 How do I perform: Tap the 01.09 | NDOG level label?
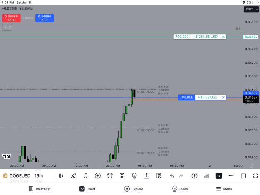(x=146, y=131)
